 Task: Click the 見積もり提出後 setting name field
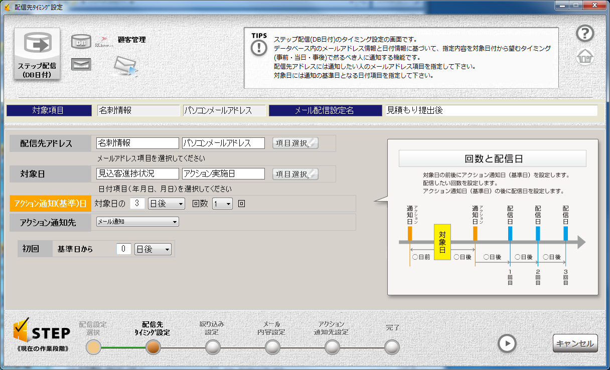(x=491, y=110)
